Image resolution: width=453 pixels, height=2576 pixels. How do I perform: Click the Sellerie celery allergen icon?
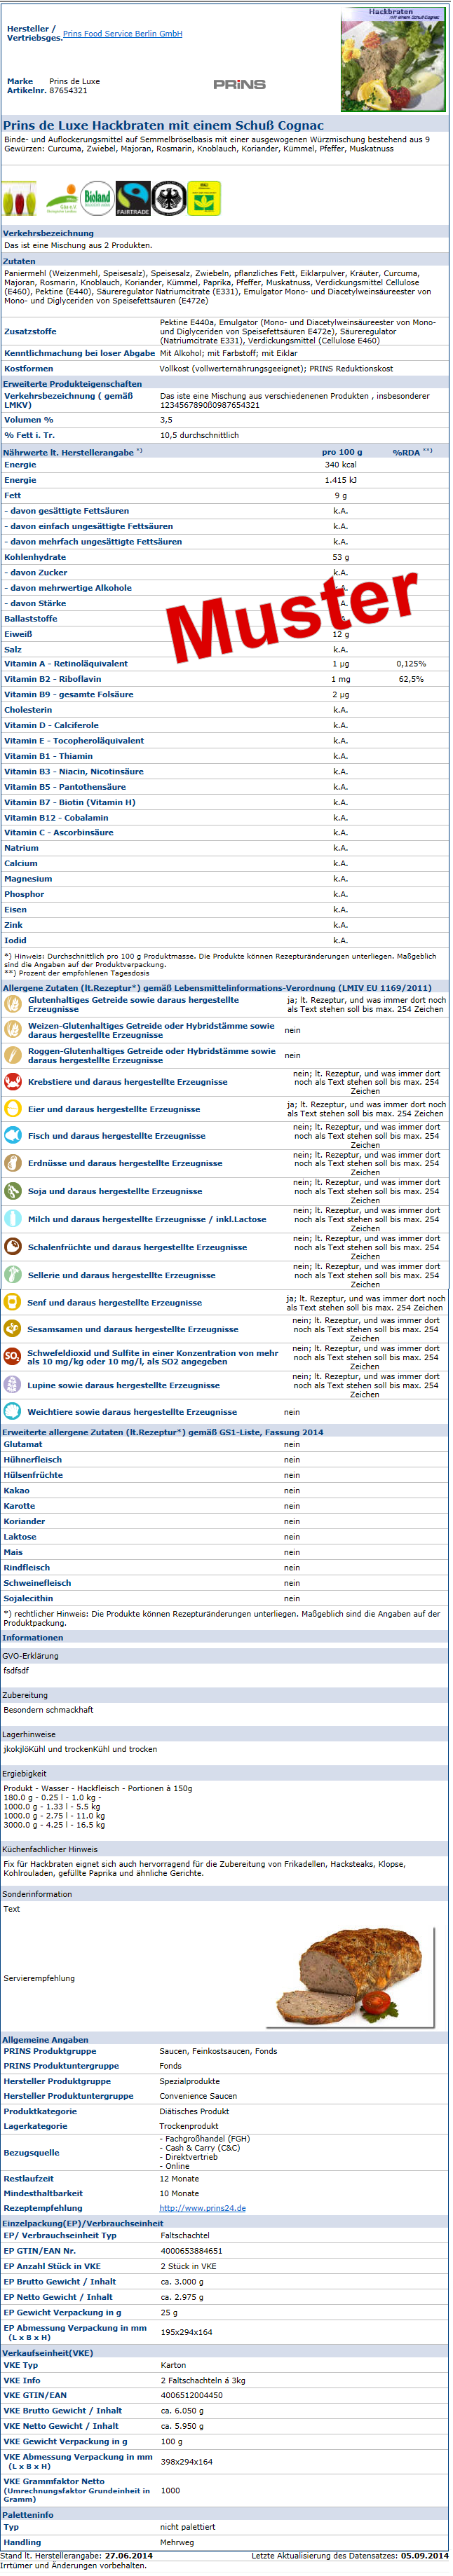coord(13,1274)
